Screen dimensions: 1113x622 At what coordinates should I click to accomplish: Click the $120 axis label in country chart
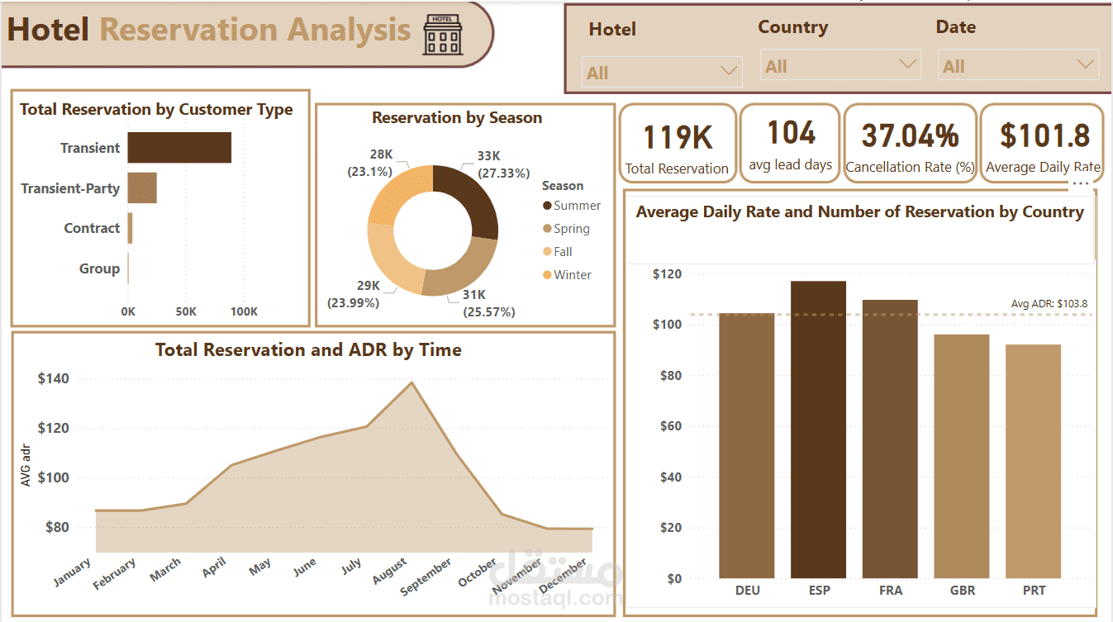(x=667, y=274)
